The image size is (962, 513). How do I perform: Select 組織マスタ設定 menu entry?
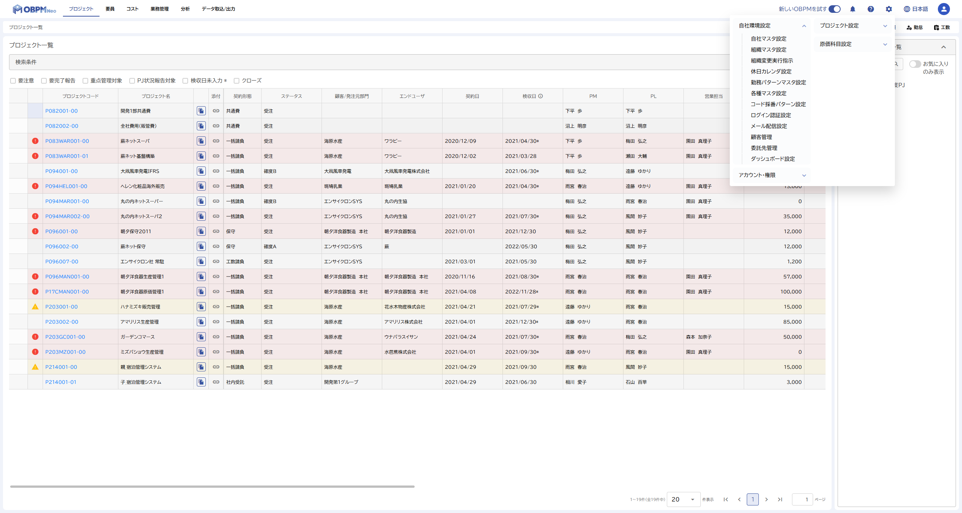(x=768, y=50)
